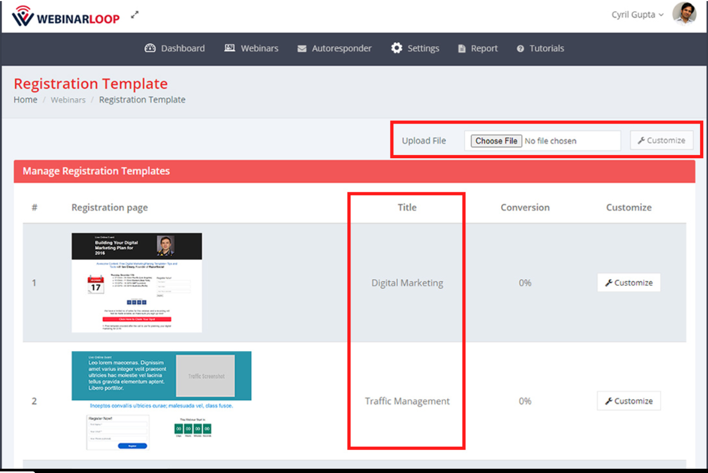The image size is (708, 473).
Task: Click the Webinars breadcrumb link
Action: 68,99
